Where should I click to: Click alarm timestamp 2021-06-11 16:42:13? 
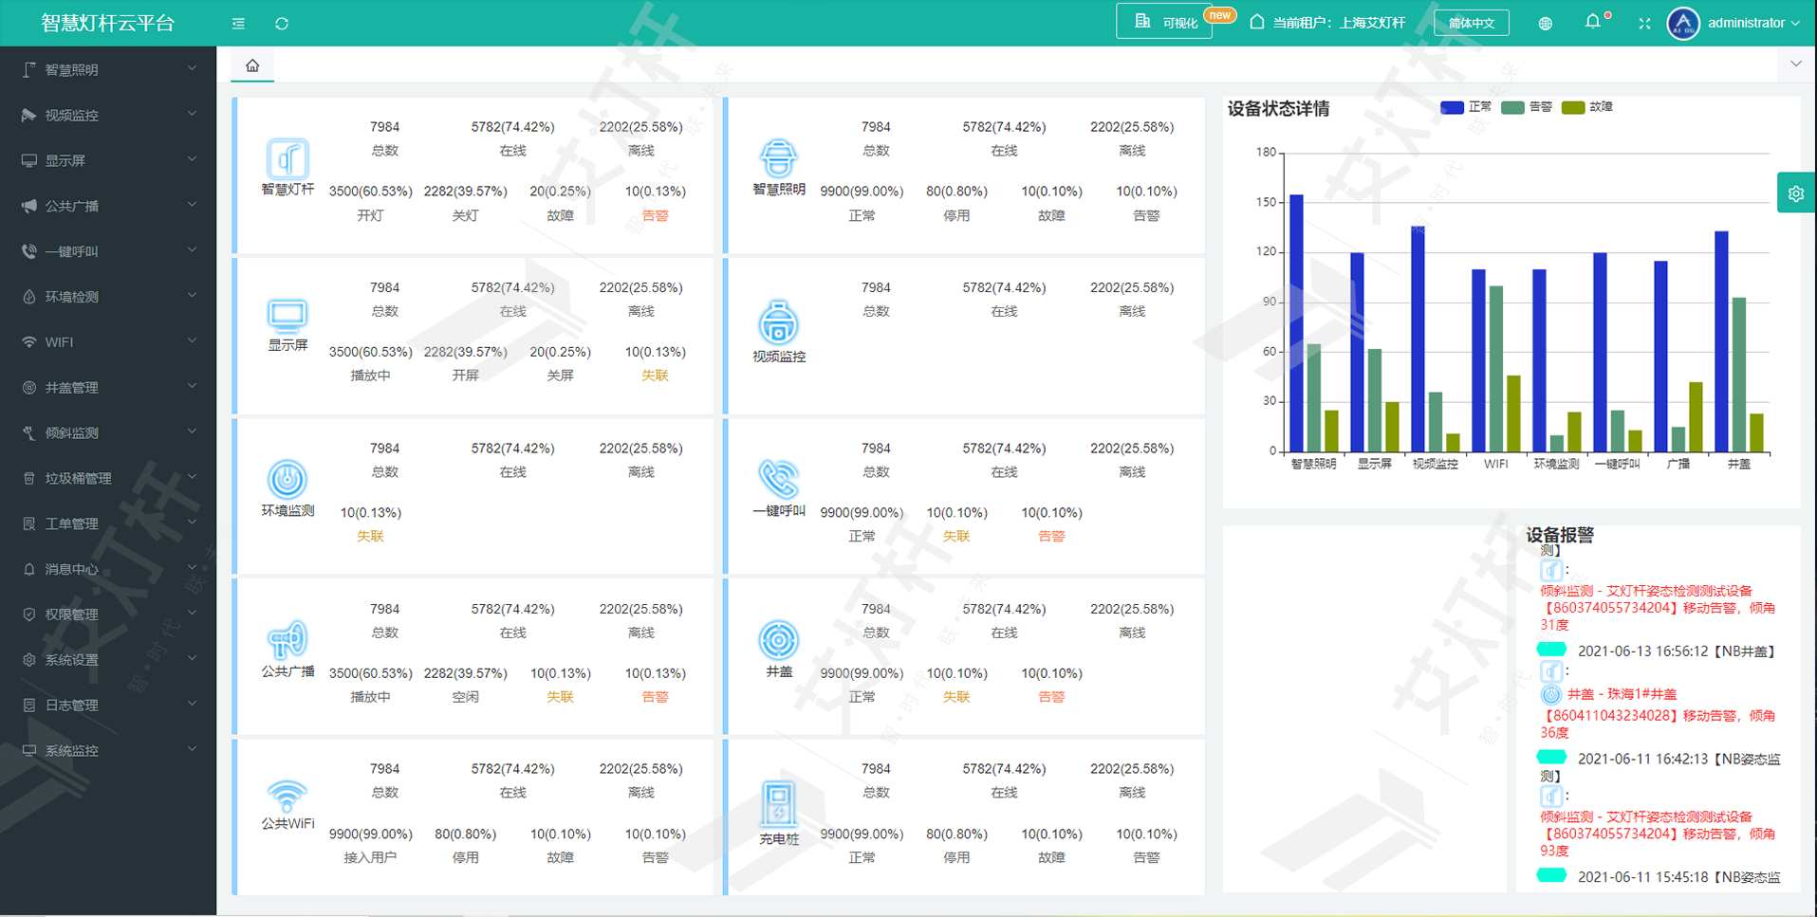tap(1642, 759)
